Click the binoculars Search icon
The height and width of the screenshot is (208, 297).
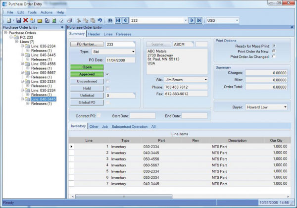[110, 20]
